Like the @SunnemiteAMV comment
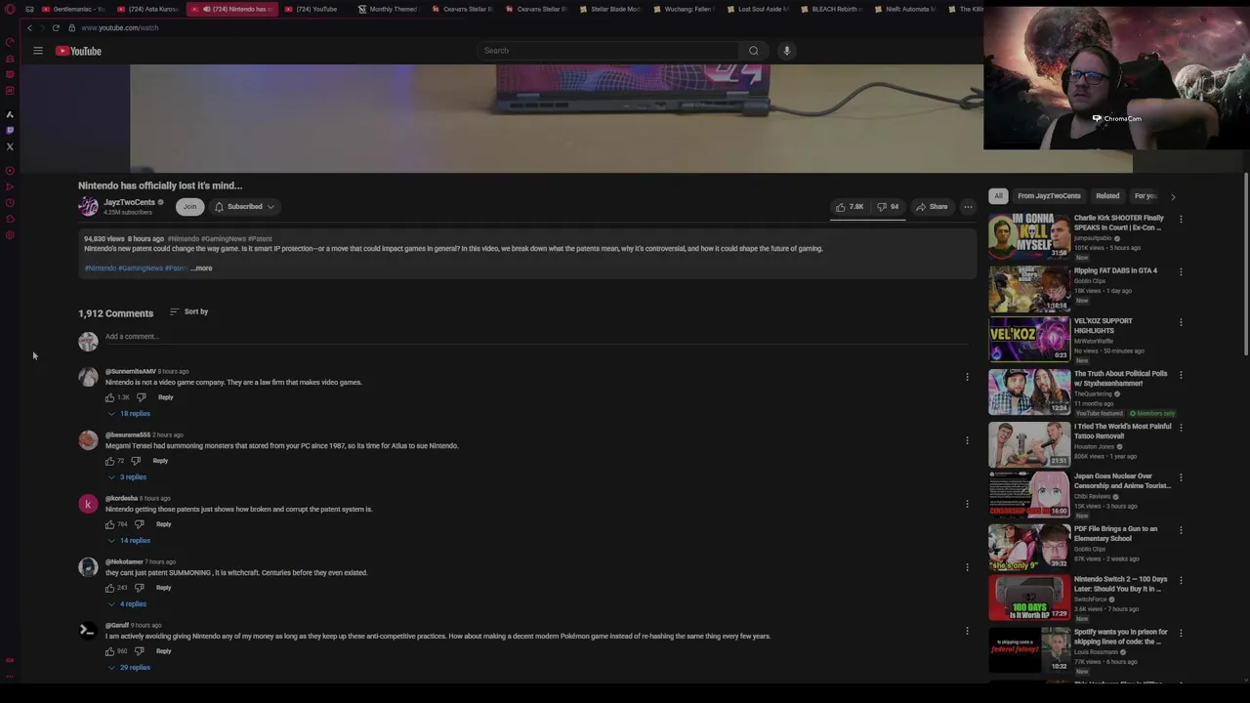This screenshot has width=1250, height=703. click(x=109, y=397)
